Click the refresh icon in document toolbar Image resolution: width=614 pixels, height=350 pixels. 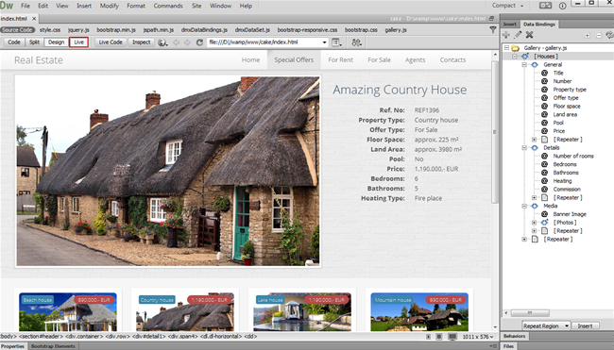[x=199, y=42]
